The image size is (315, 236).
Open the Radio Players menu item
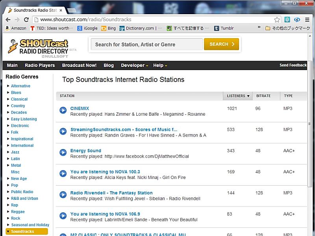tap(40, 65)
